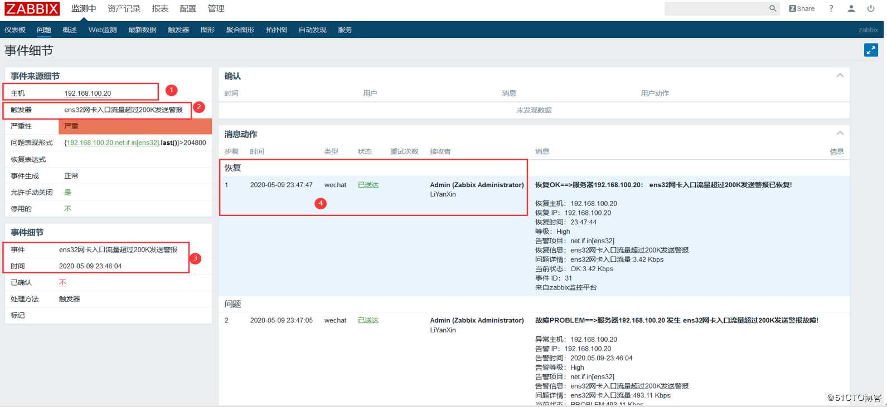
Task: Click the 事件生成 value 正常
Action: [x=71, y=176]
